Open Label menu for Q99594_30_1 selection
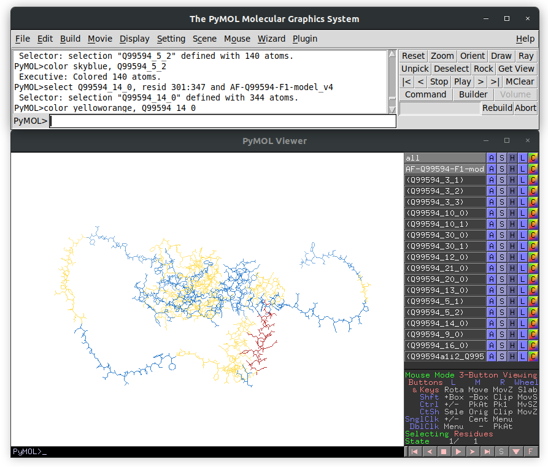 pyautogui.click(x=522, y=246)
